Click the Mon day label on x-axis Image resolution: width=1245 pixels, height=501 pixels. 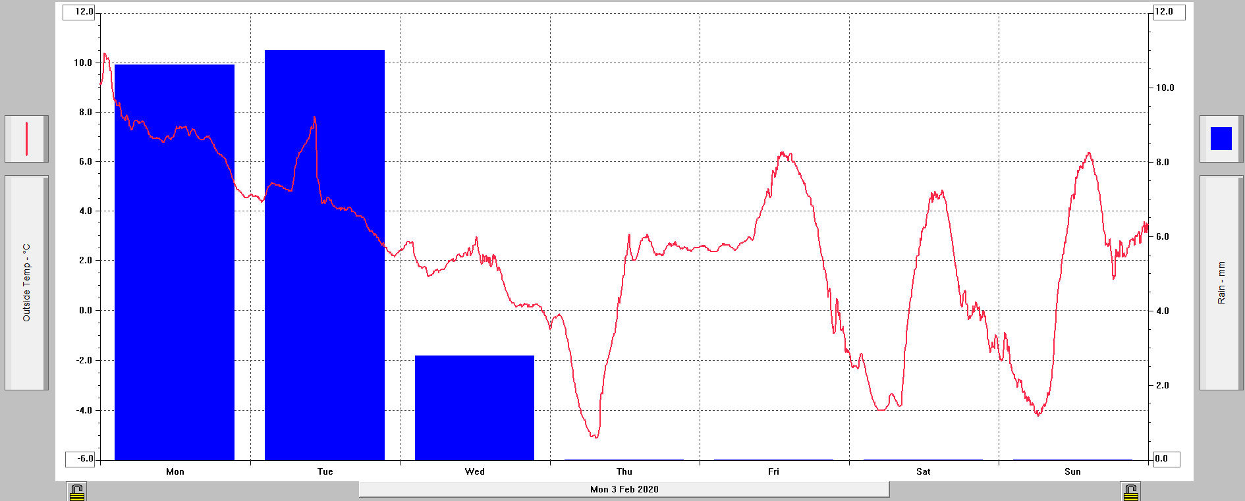tap(175, 471)
